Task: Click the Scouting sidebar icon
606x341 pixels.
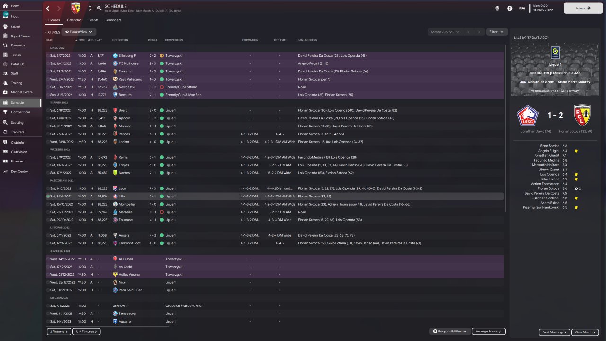Action: 5,122
